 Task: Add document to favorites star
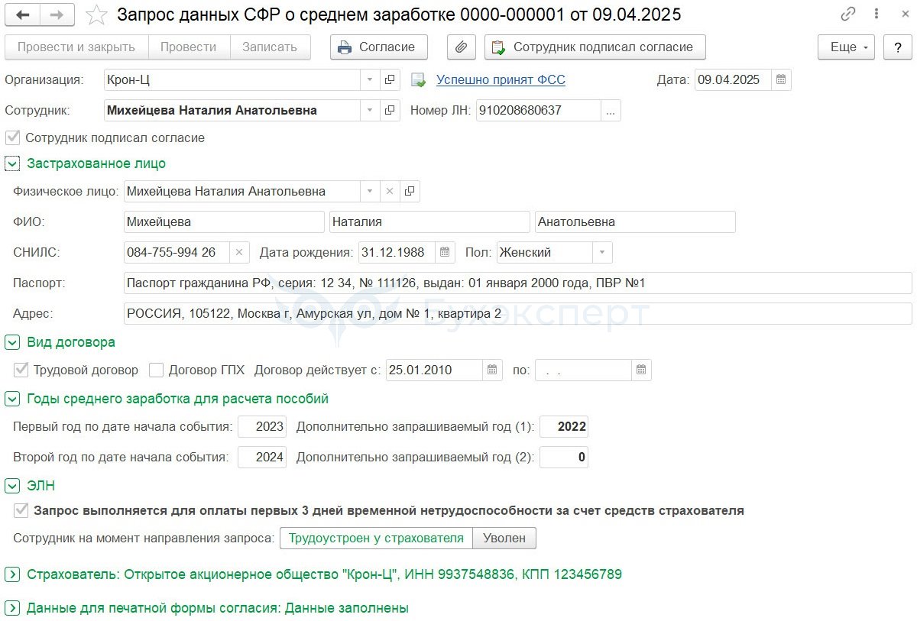click(x=96, y=15)
